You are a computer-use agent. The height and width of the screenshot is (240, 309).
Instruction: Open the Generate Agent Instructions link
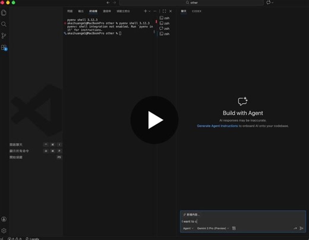(x=217, y=126)
